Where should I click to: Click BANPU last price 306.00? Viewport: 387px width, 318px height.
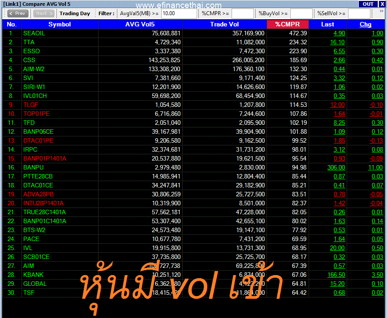tap(336, 167)
